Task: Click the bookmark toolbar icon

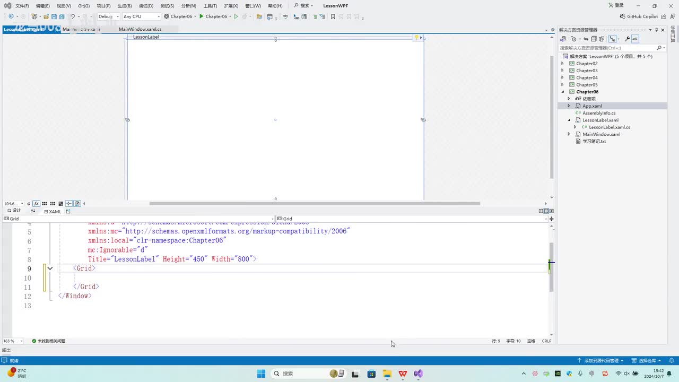Action: point(333,16)
